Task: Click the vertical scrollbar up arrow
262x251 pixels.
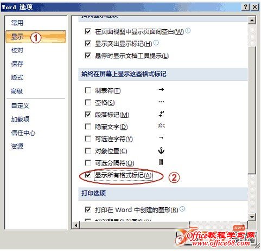Action: coord(252,21)
